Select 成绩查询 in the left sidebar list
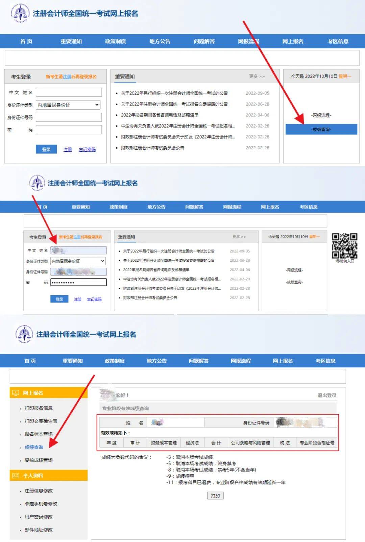Viewport: 365px width, 542px height. 34,447
